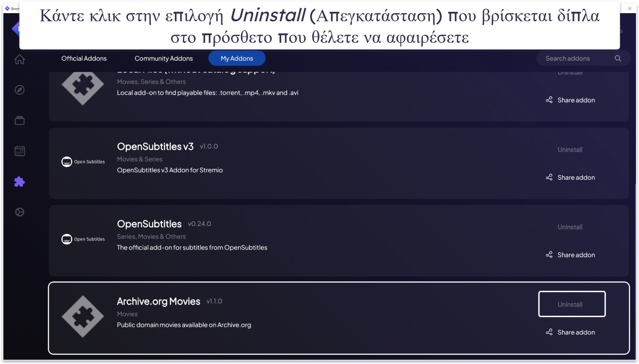The height and width of the screenshot is (364, 639).
Task: Click the 'Movies' category under Archive.org Movies
Action: pyautogui.click(x=127, y=314)
